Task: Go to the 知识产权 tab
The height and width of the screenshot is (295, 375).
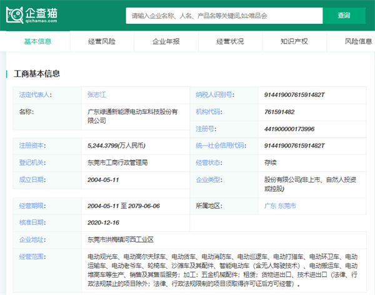Action: (294, 41)
